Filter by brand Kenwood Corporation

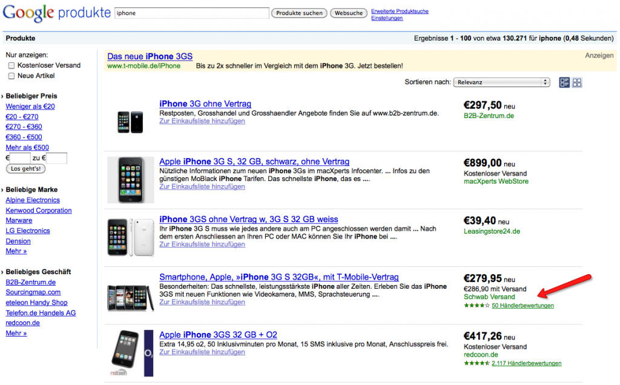(39, 210)
